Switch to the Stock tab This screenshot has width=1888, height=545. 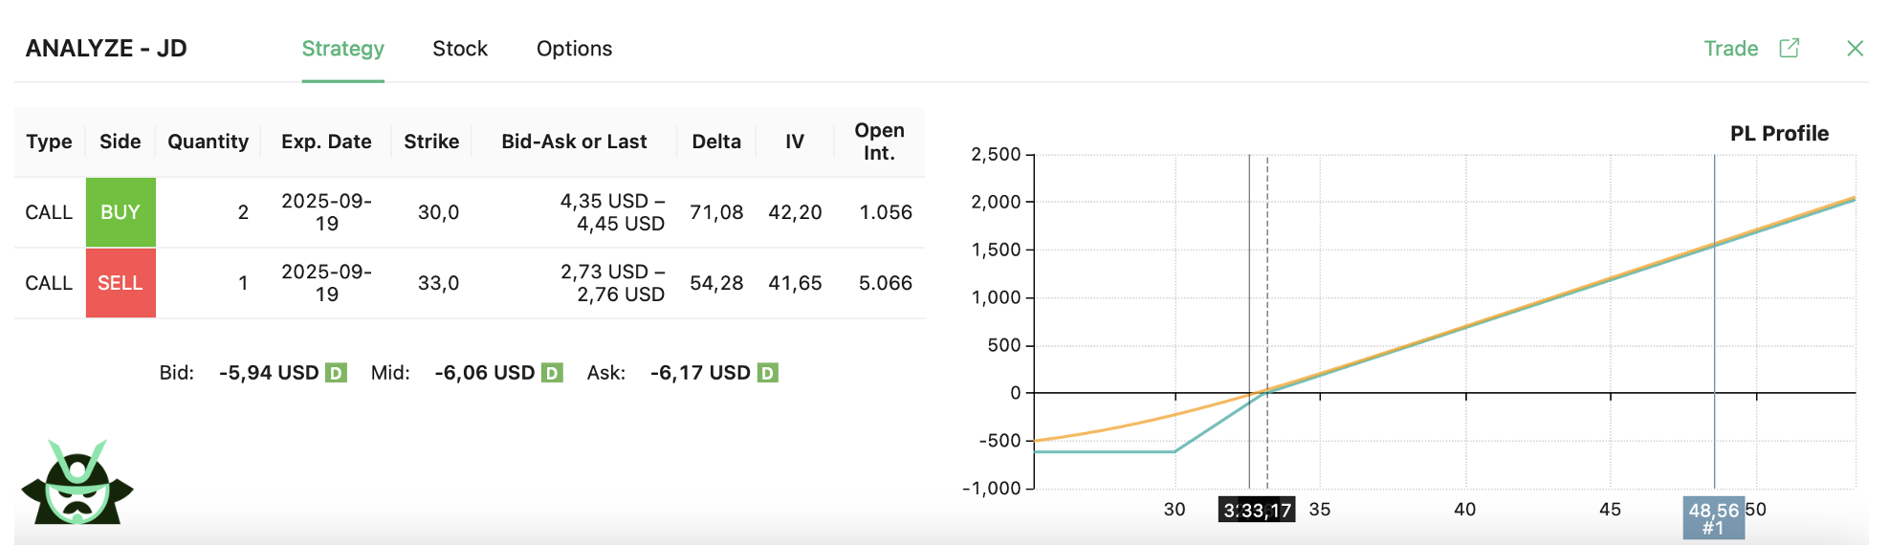460,49
